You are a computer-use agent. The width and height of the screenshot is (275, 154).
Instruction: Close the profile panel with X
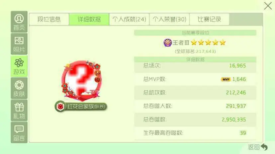pos(268,6)
